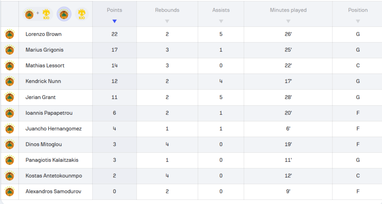Select Panagiotis Kalaitzakis' points cell

click(x=115, y=160)
